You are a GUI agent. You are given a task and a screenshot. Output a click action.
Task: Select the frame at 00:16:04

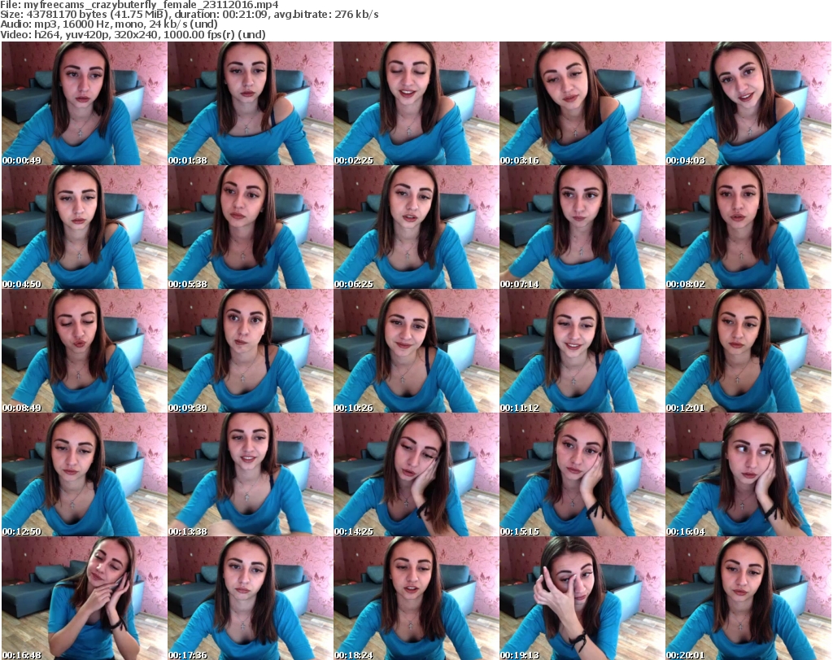(x=748, y=474)
